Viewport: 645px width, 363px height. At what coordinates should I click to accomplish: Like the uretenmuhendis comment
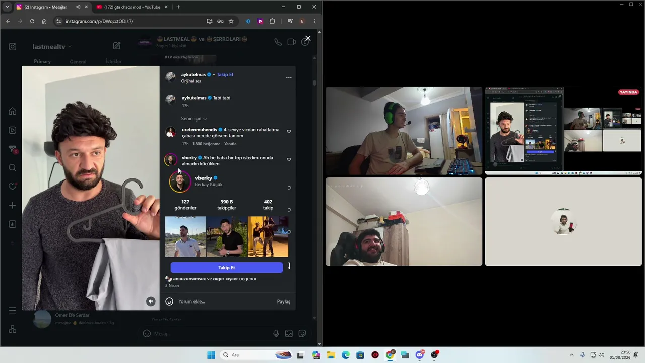[289, 132]
